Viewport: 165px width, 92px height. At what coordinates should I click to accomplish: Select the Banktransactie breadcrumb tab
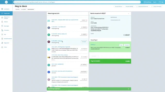31,9
